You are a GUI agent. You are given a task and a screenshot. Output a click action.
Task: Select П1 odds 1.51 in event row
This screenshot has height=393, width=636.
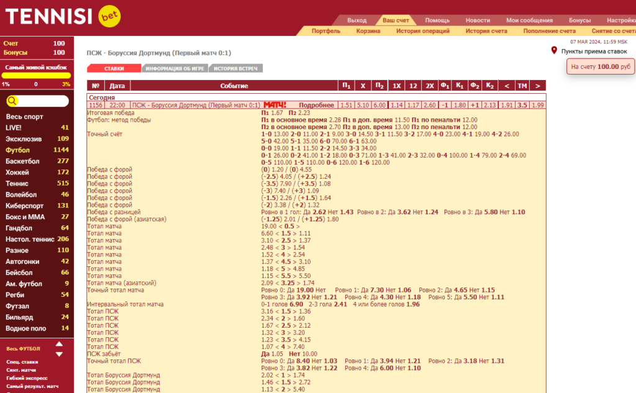point(347,105)
